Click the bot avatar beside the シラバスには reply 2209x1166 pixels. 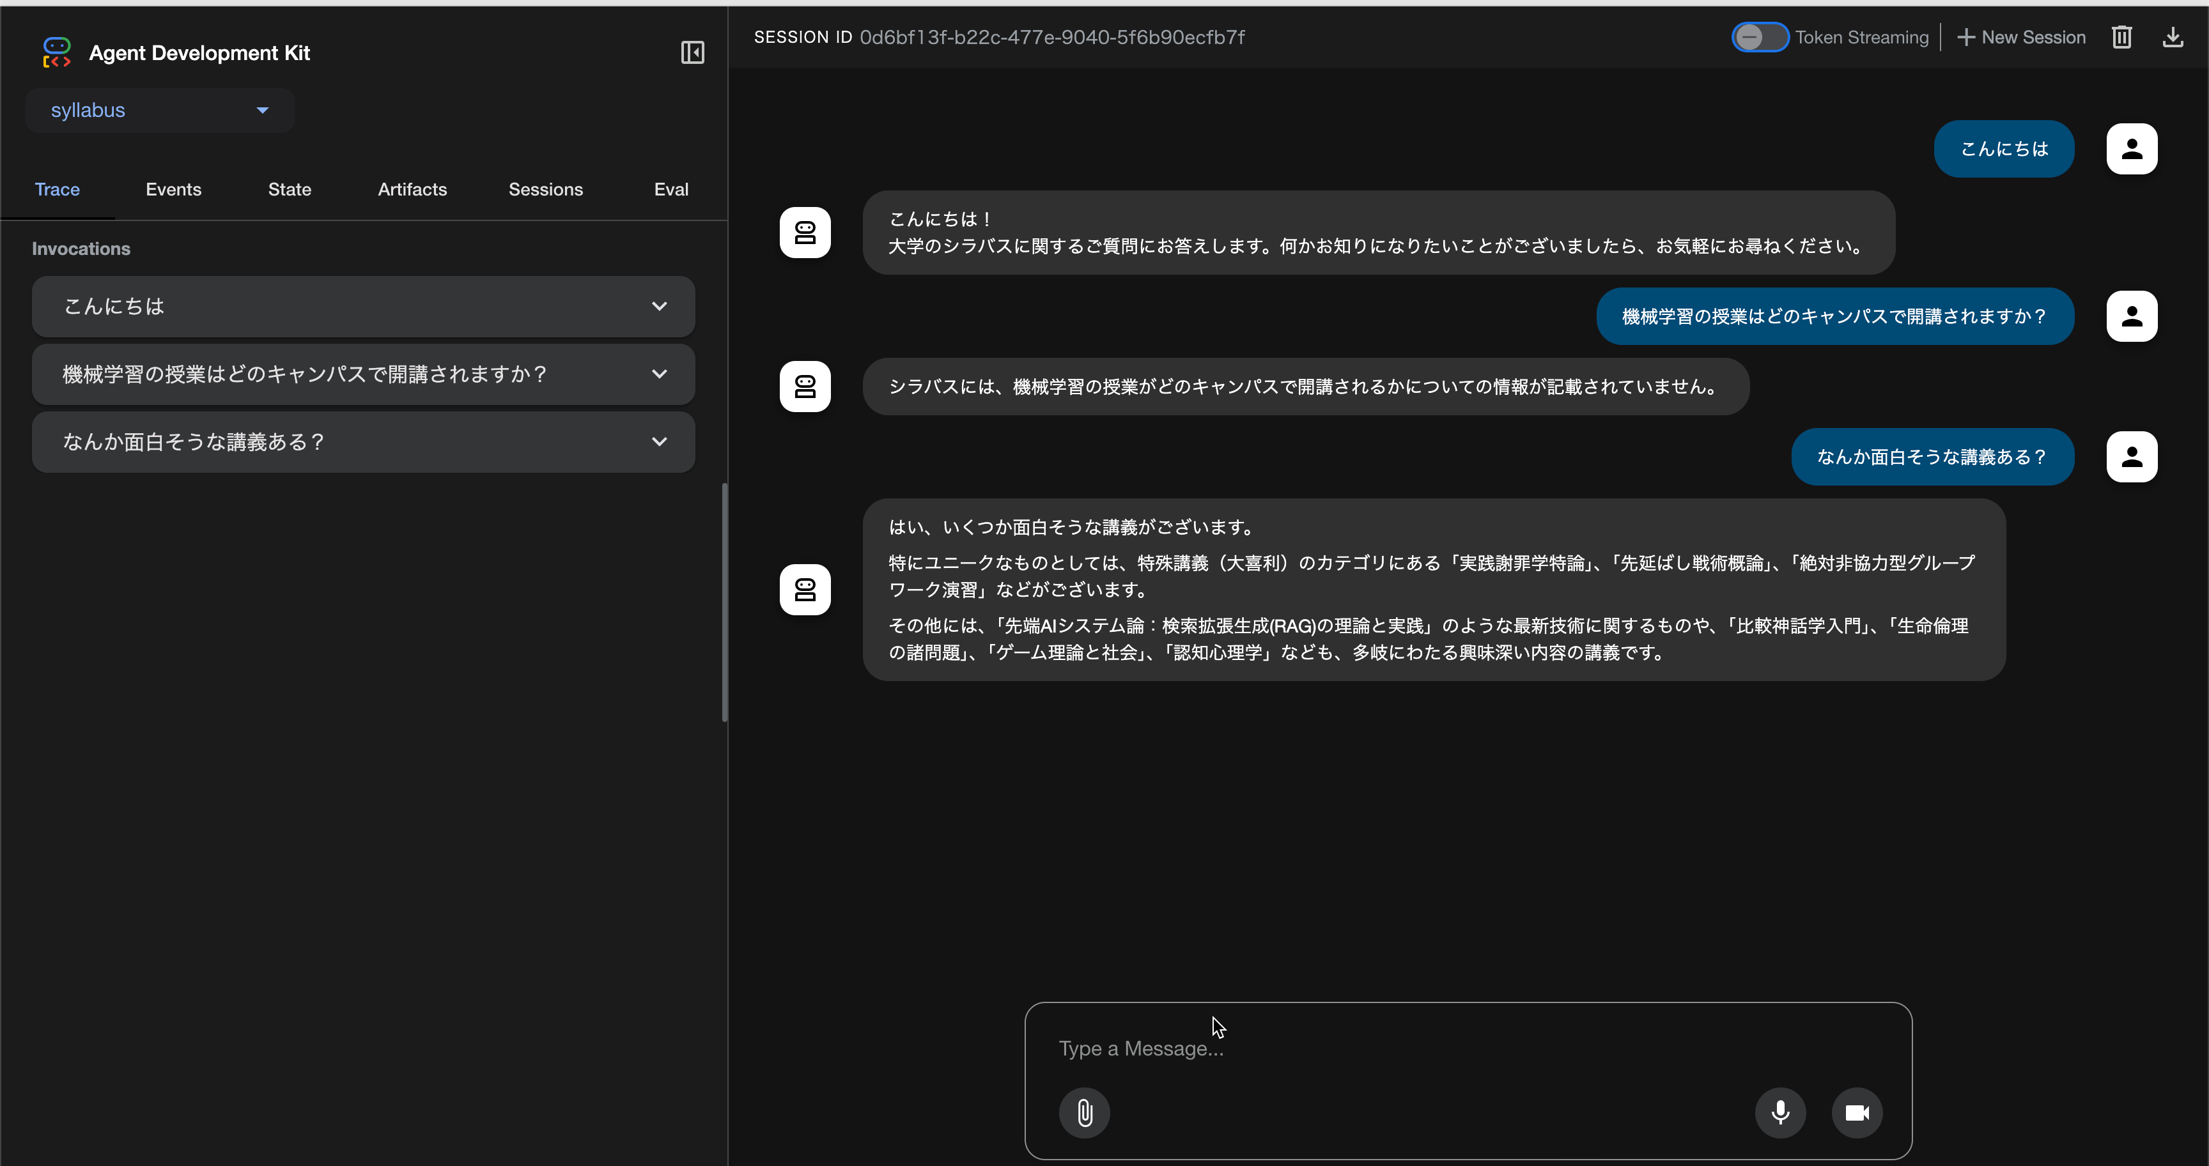(x=804, y=387)
